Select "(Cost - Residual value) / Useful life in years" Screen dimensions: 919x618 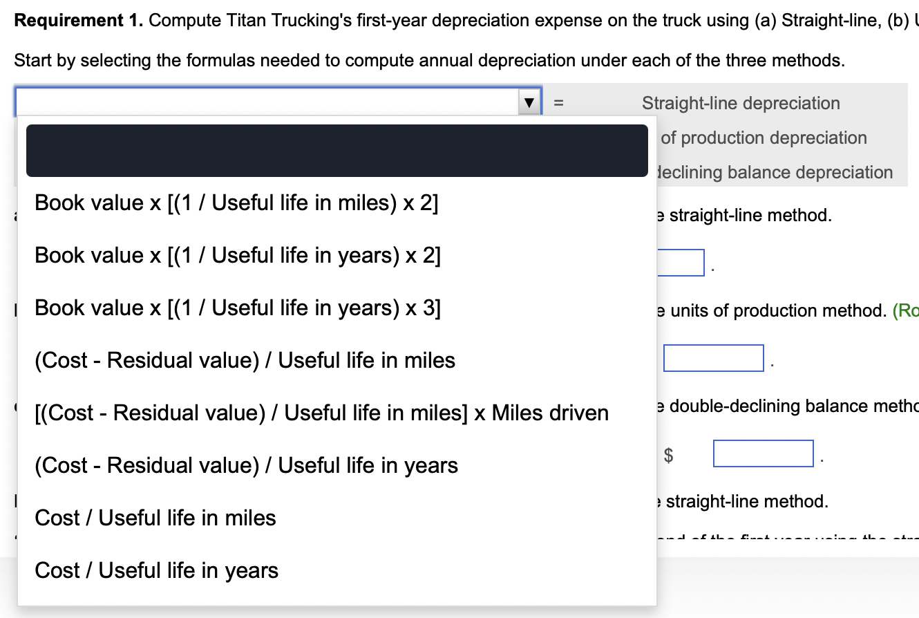tap(245, 465)
